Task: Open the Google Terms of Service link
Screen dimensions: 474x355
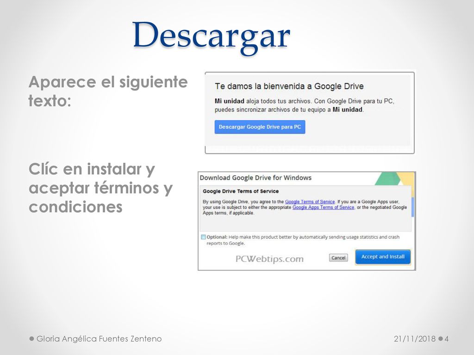Action: pyautogui.click(x=310, y=202)
